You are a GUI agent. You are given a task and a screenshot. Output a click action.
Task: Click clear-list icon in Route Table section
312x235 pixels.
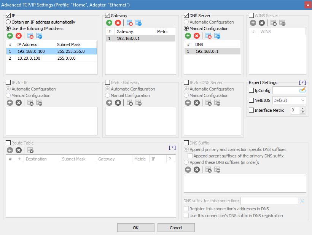30,150
